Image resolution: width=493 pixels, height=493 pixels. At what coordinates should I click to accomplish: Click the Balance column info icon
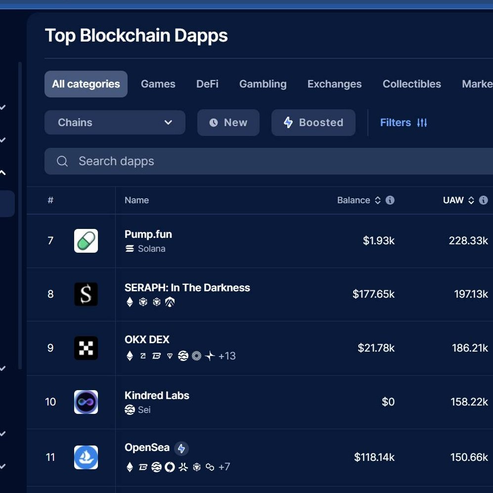(390, 200)
